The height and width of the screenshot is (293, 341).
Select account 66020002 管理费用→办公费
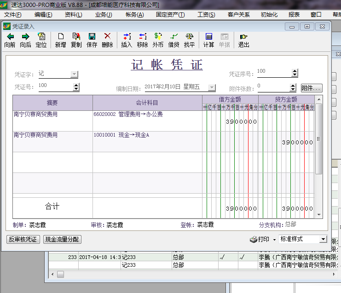click(128, 115)
